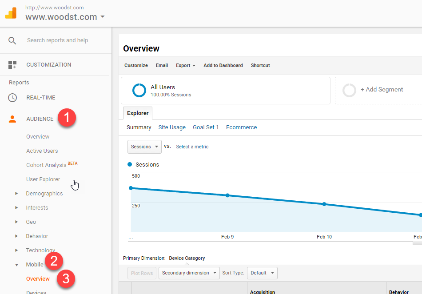Click Add to Dashboard button
This screenshot has height=294, width=422.
(x=223, y=65)
